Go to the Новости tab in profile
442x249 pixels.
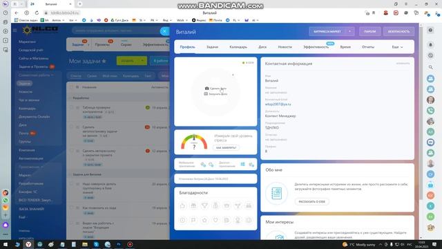click(x=285, y=47)
